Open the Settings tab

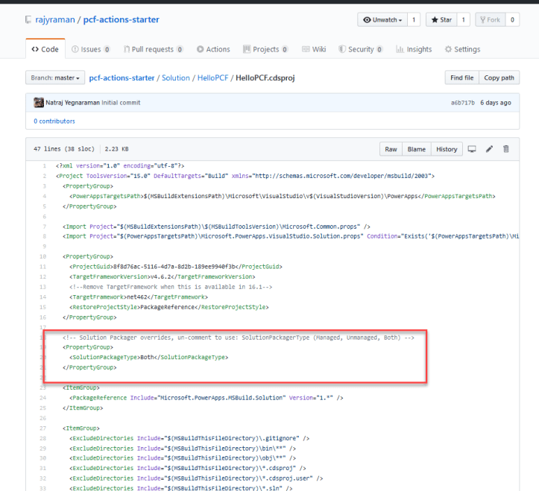462,49
